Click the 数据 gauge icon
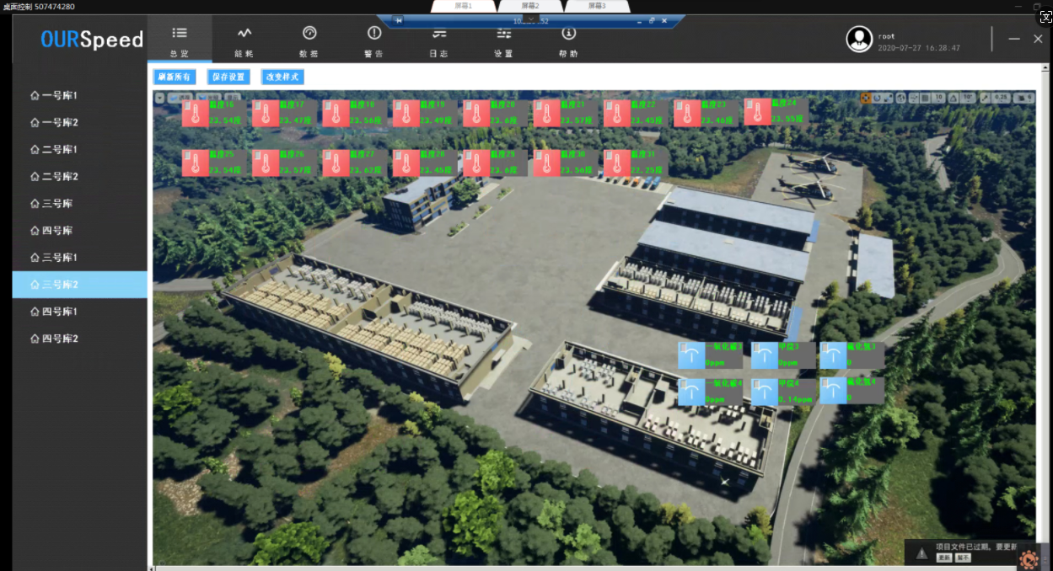 (x=309, y=34)
